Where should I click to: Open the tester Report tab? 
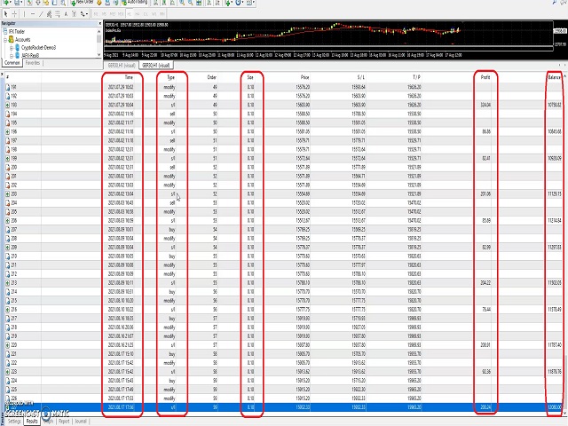[64, 422]
